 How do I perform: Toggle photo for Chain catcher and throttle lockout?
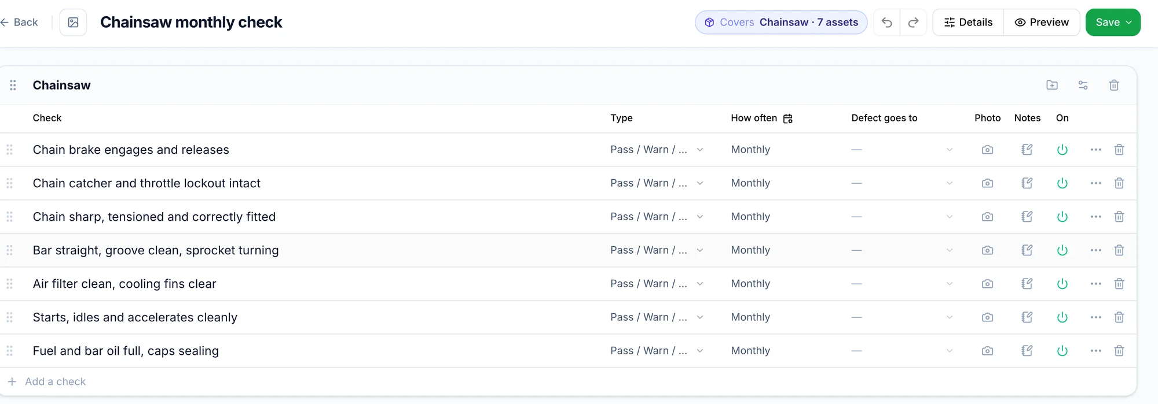tap(988, 183)
